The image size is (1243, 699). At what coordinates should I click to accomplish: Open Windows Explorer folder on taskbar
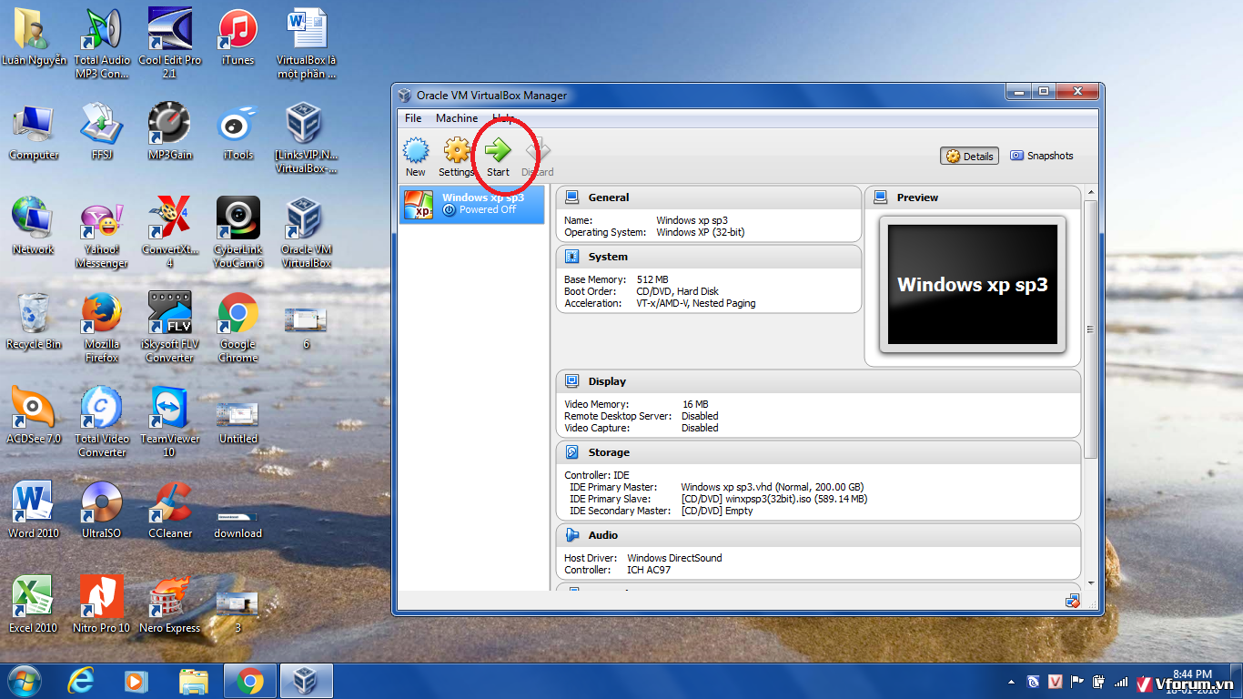click(x=194, y=681)
